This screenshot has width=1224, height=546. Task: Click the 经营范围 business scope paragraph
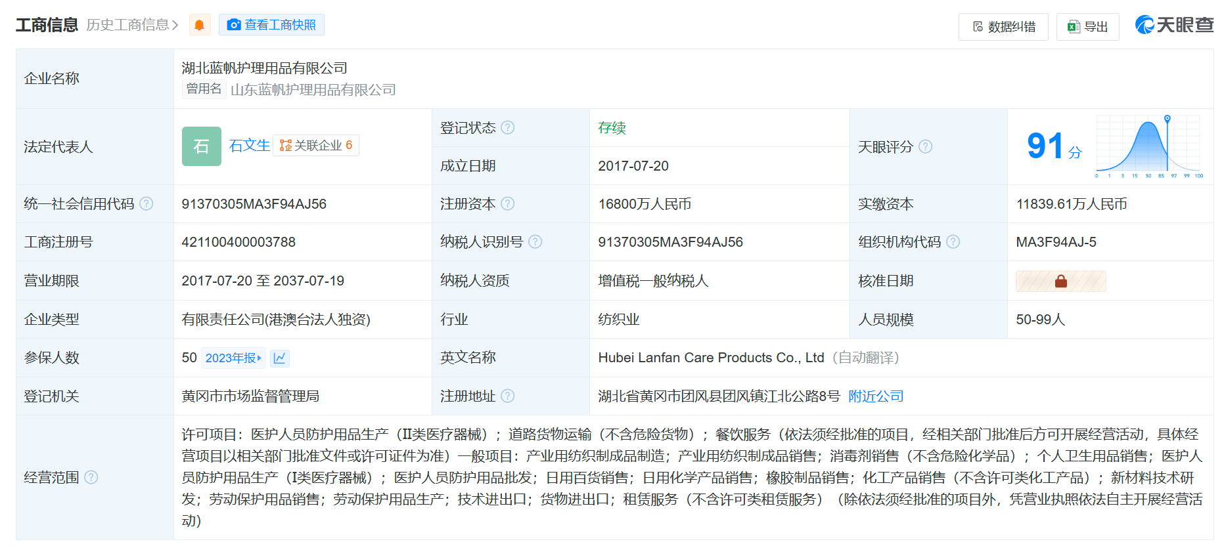point(692,477)
